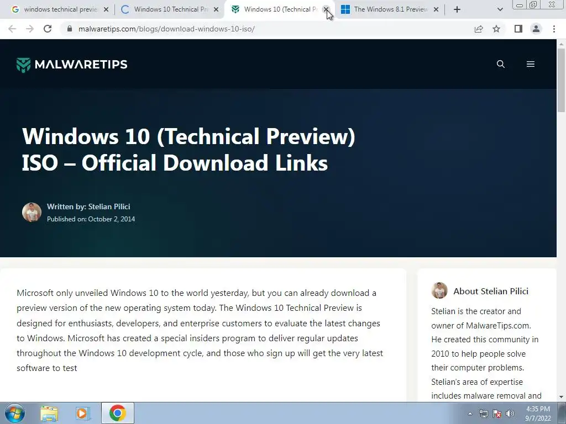Viewport: 566px width, 424px height.
Task: Click the author photo beside Written by
Action: pos(32,212)
